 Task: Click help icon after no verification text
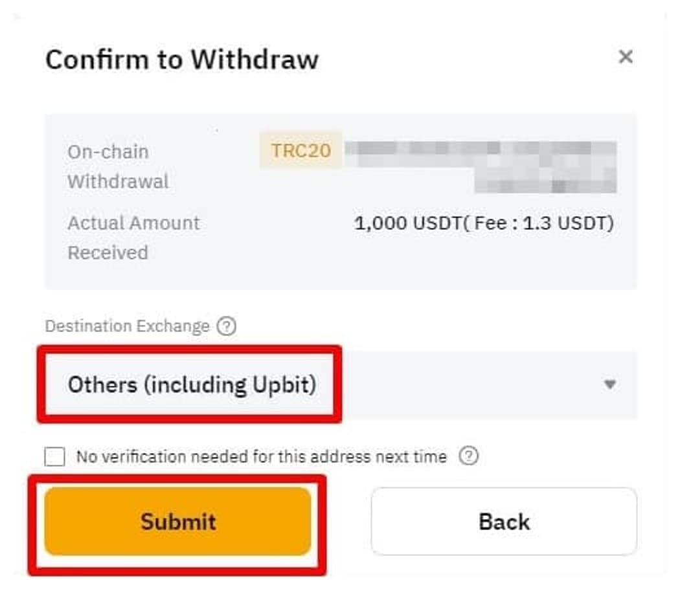coord(468,456)
